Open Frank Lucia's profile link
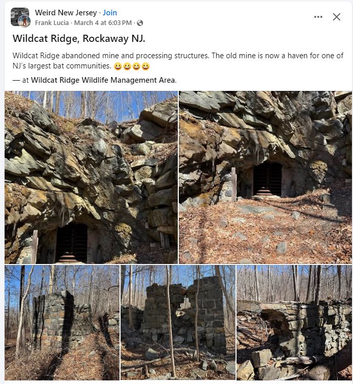 52,23
